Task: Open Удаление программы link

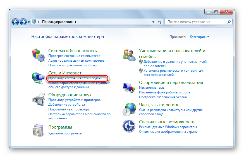Action: coord(65,133)
